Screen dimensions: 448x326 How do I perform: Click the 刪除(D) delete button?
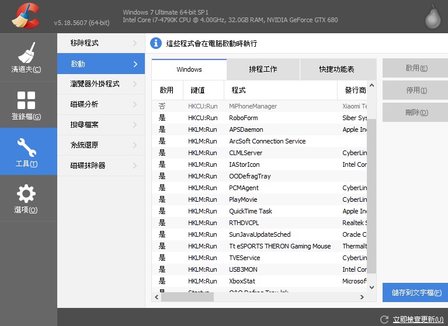(416, 113)
